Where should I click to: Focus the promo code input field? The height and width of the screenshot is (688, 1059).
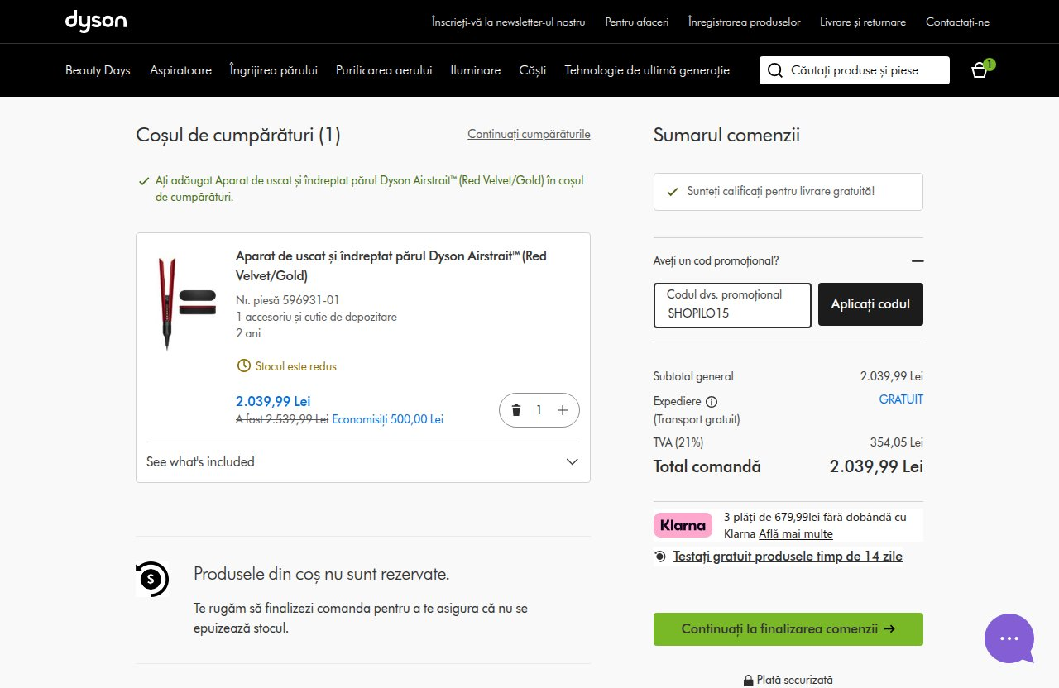click(732, 305)
